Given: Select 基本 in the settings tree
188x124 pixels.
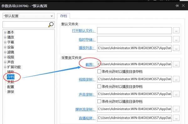Looking at the screenshot, I should point(11,32).
